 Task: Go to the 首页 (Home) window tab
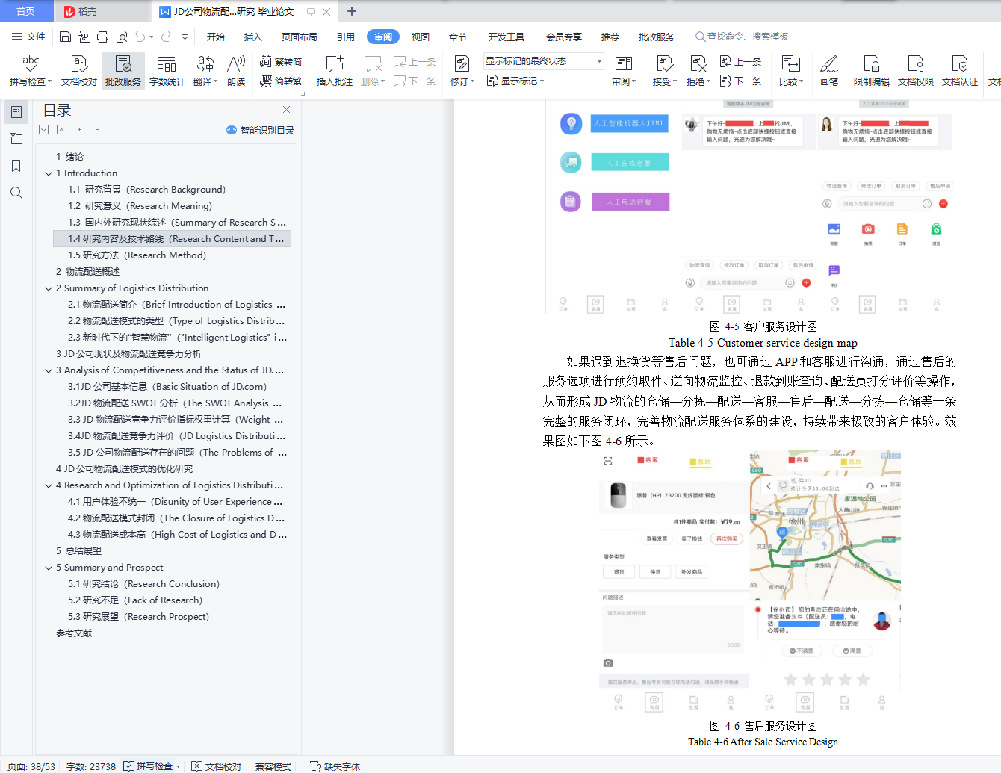(26, 11)
